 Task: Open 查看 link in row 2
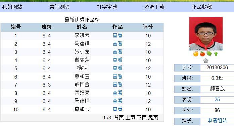point(118,44)
